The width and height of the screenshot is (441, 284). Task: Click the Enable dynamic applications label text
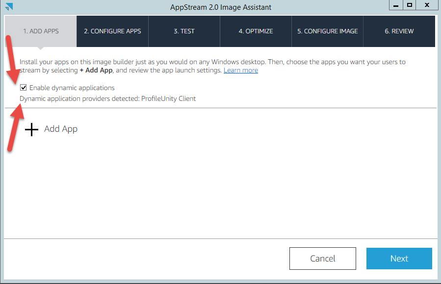(72, 88)
